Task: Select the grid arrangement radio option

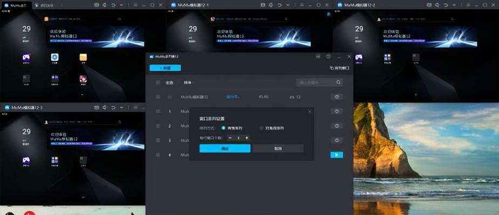Action: coord(223,128)
